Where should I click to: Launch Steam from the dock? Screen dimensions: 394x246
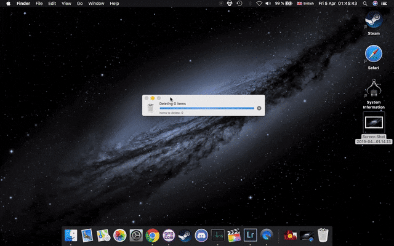pyautogui.click(x=185, y=236)
